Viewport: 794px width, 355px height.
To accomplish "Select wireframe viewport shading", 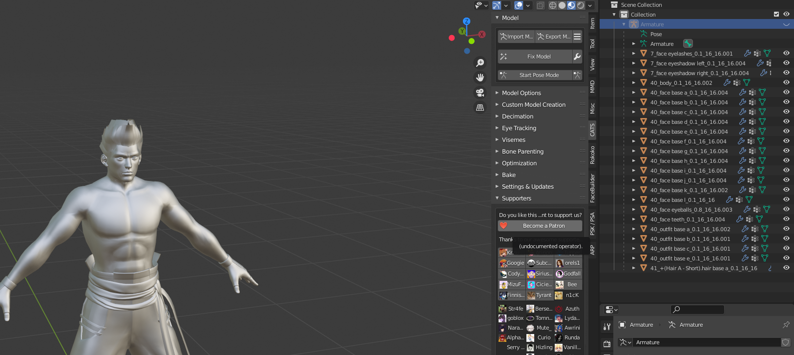I will click(x=553, y=5).
